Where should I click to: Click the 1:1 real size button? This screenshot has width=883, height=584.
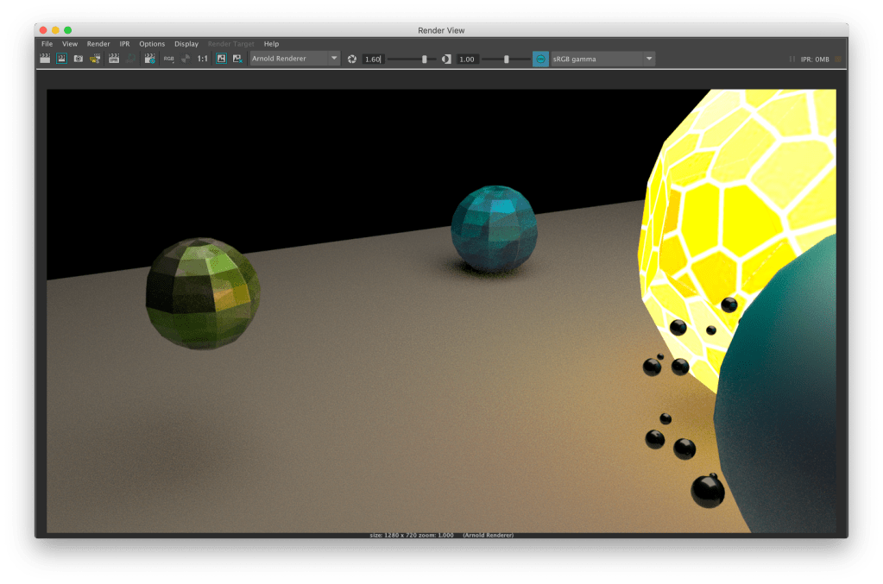click(x=202, y=59)
